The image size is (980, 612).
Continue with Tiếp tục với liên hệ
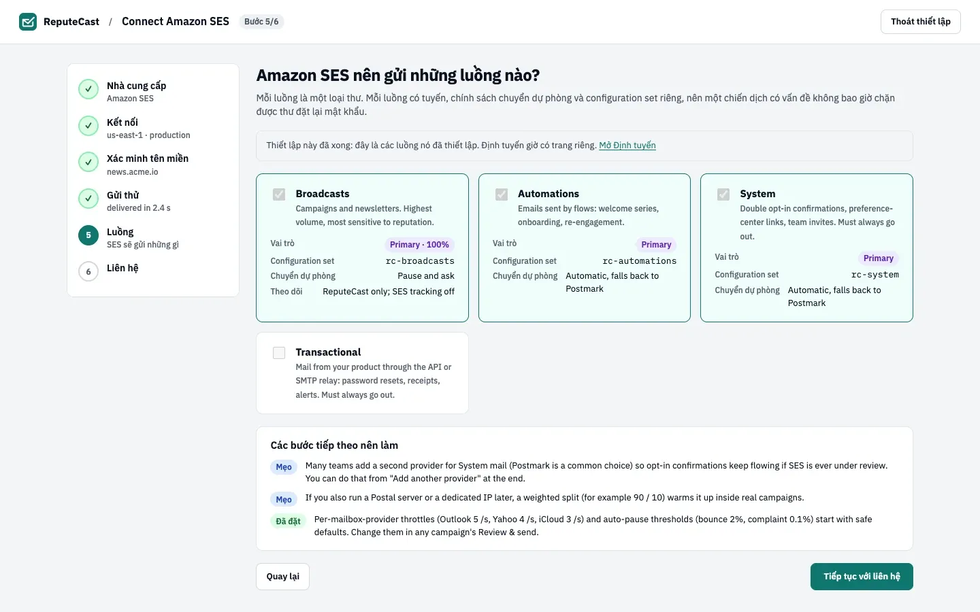point(862,577)
